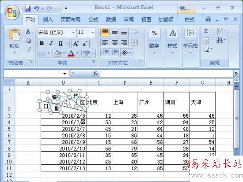Click the borders icon in font group

coord(42,53)
